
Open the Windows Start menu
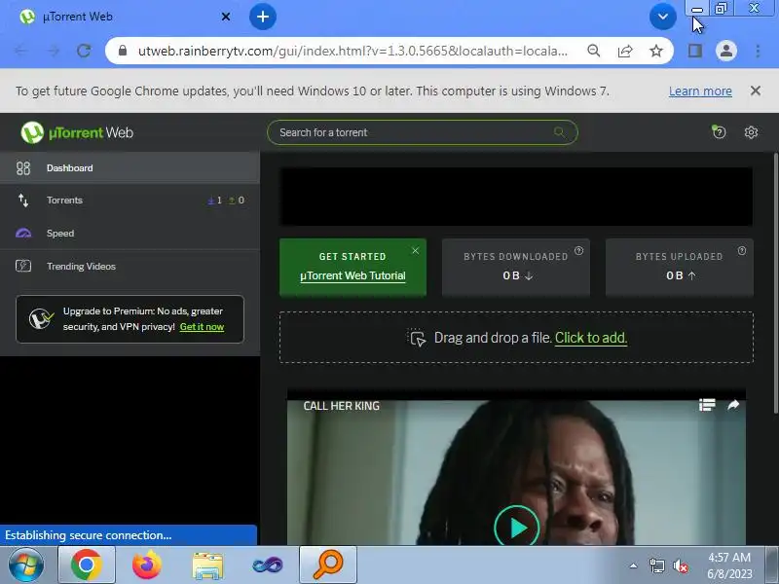tap(26, 566)
